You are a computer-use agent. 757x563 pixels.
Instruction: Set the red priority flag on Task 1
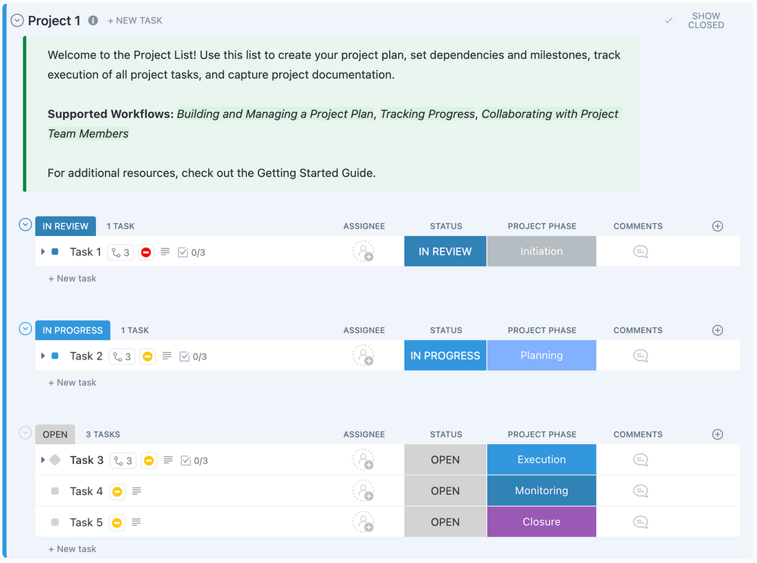(x=148, y=252)
